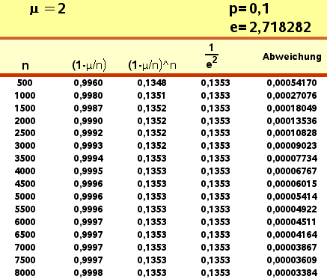Select deviation cell 0,00054170
327x279 pixels.
pyautogui.click(x=292, y=83)
